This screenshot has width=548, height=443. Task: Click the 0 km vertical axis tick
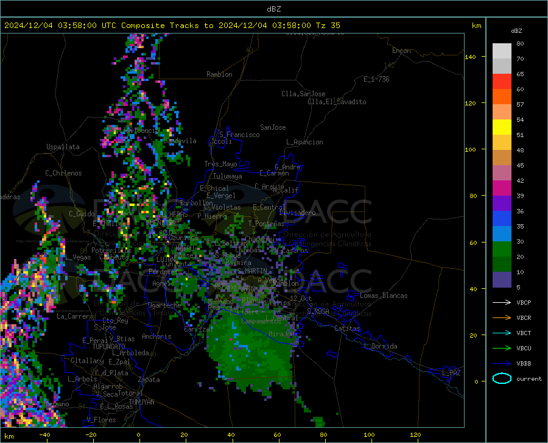(x=476, y=381)
